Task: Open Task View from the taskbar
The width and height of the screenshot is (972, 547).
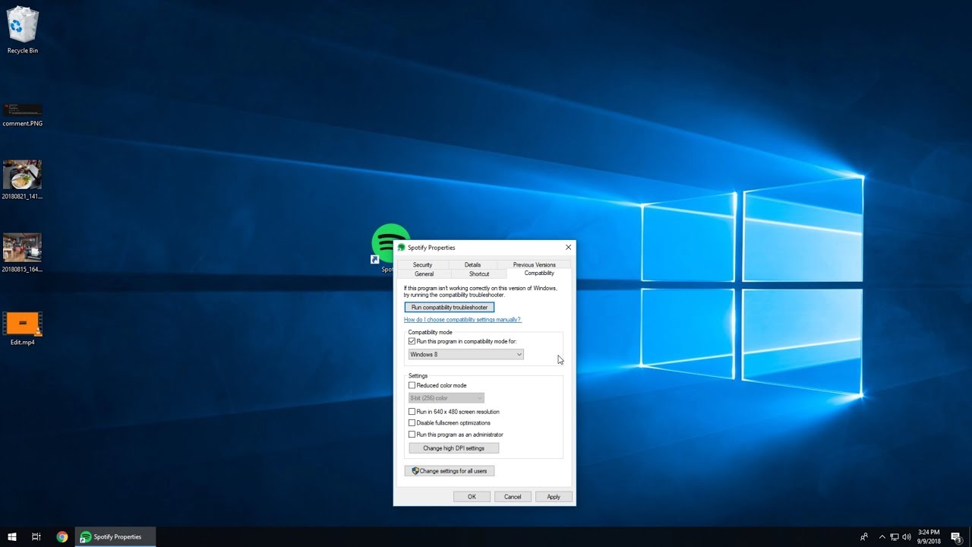Action: 36,536
